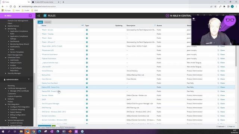Open Notifications in the Monitoring menu
Image resolution: width=239 pixels, height=134 pixels.
[15, 47]
